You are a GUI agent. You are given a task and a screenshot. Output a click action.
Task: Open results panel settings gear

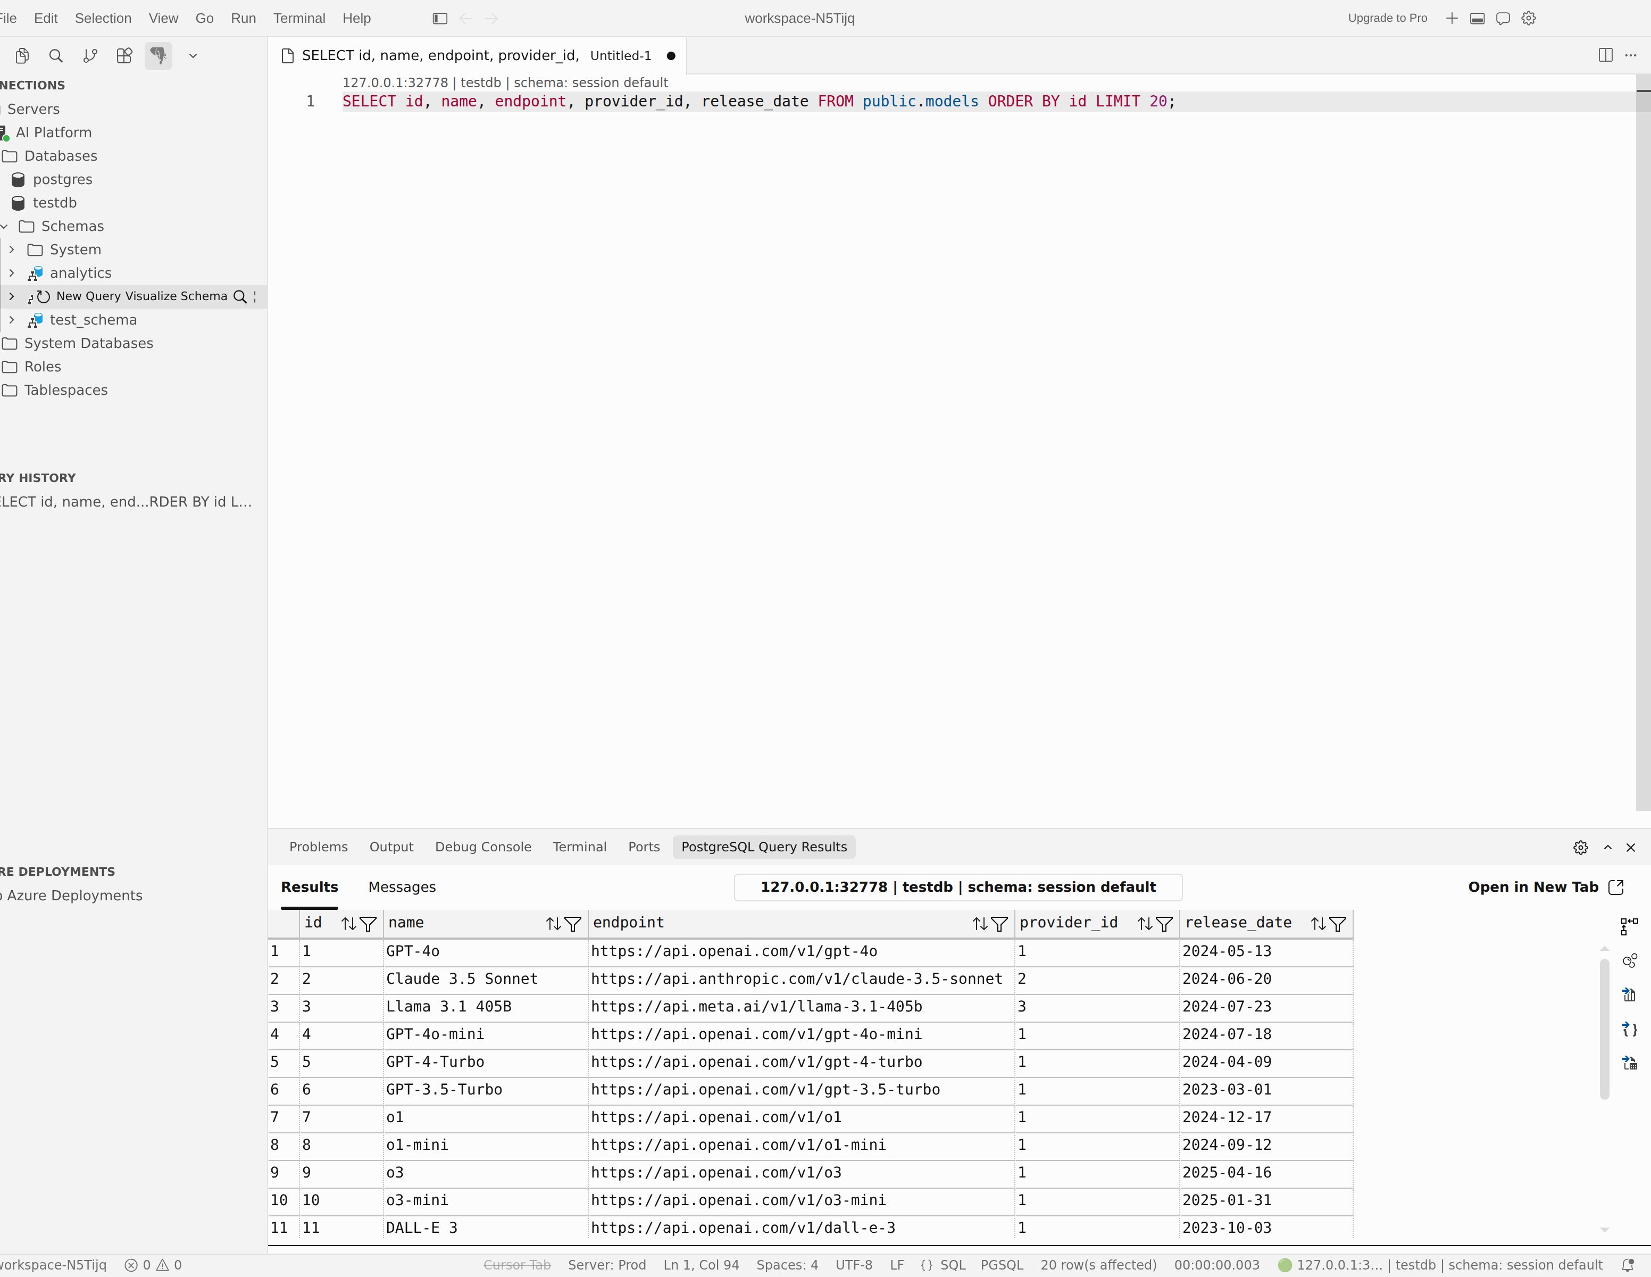coord(1580,848)
